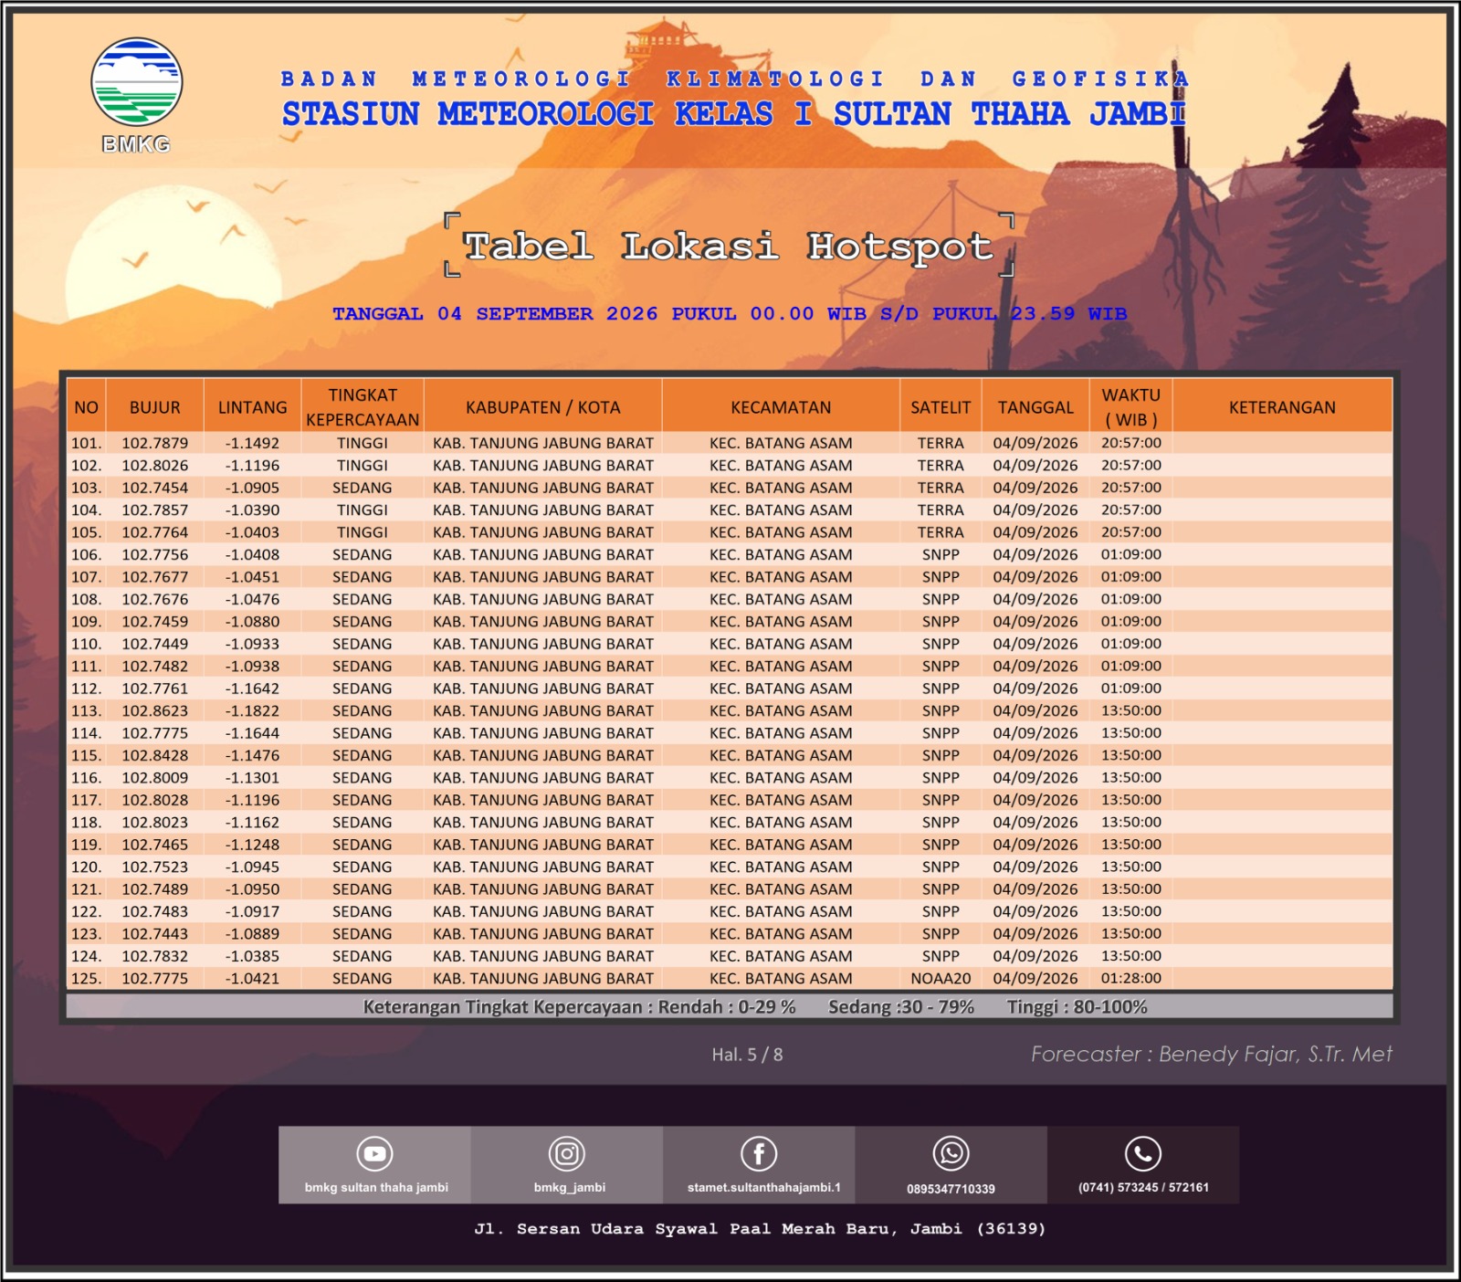Click the KETERANGAN column header
This screenshot has height=1282, width=1461.
point(1282,407)
